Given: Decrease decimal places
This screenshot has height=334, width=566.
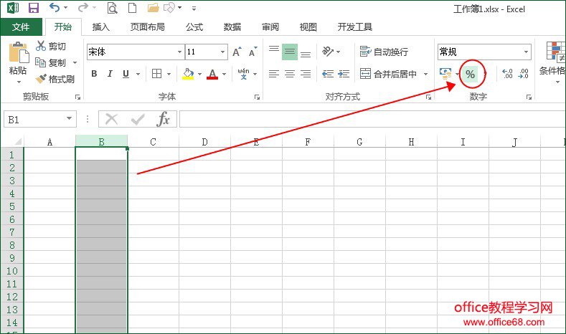Looking at the screenshot, I should coord(524,74).
